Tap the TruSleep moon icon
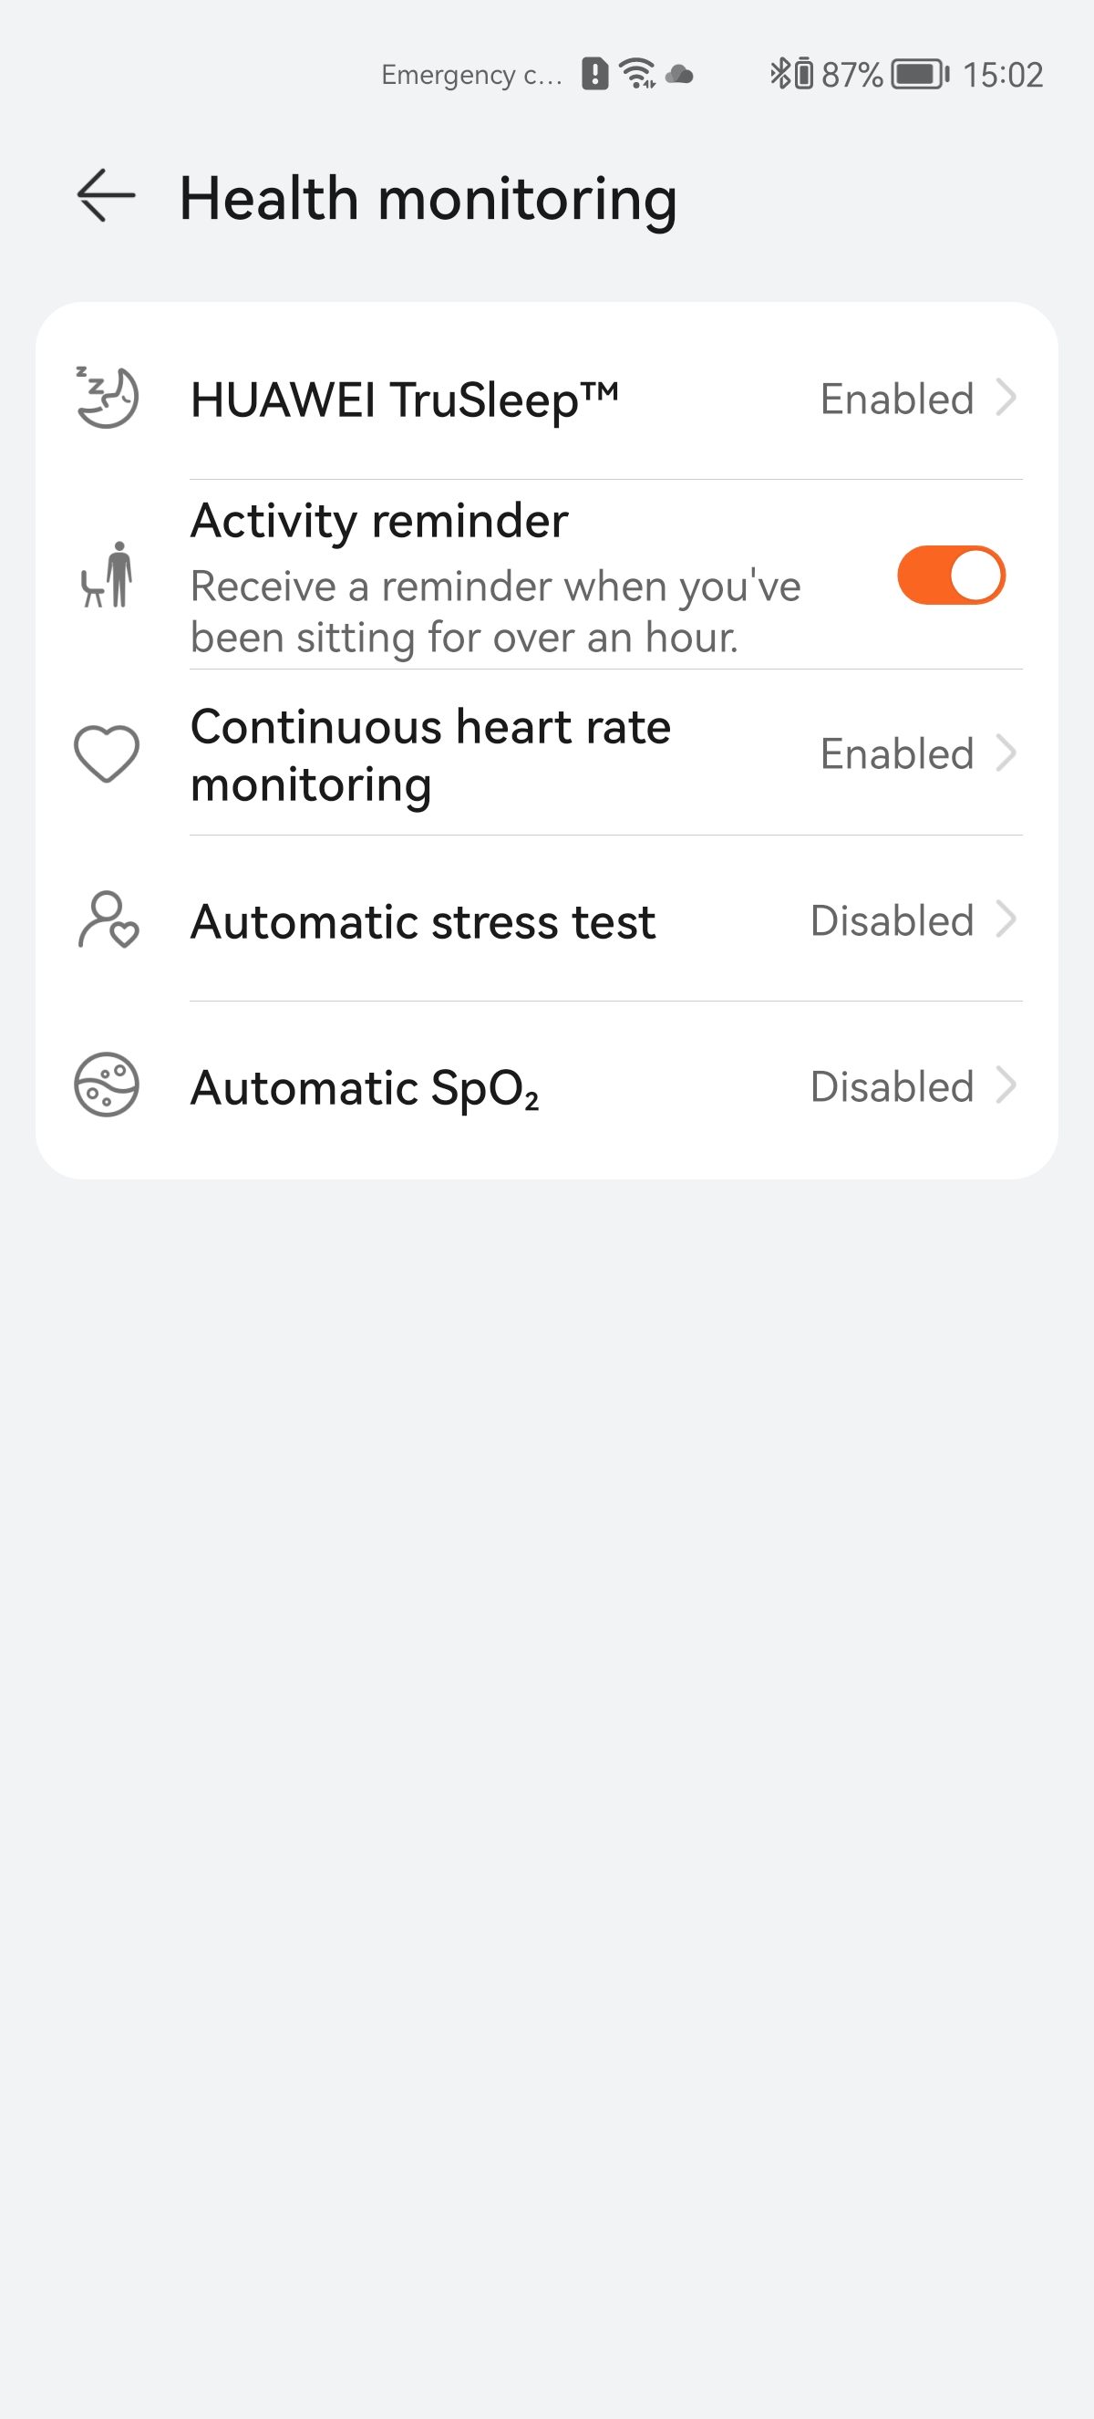 coord(107,399)
